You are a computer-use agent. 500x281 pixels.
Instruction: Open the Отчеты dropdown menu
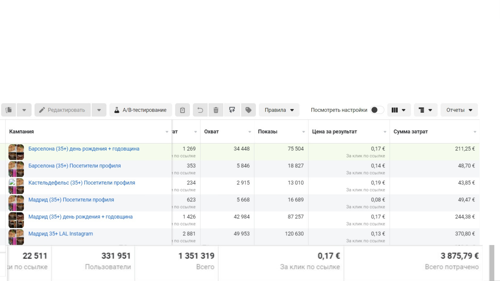(459, 110)
